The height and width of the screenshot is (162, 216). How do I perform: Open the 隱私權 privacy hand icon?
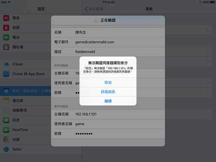click(6, 47)
